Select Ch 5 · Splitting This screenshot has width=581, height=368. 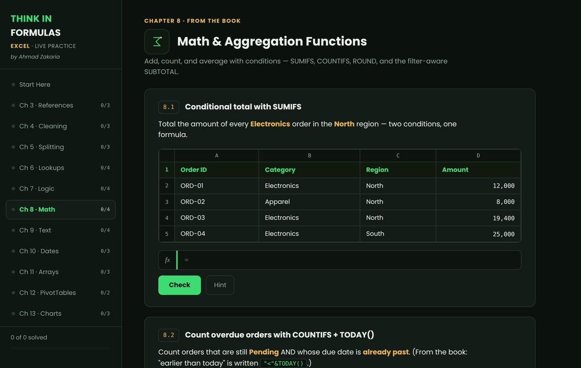point(61,147)
